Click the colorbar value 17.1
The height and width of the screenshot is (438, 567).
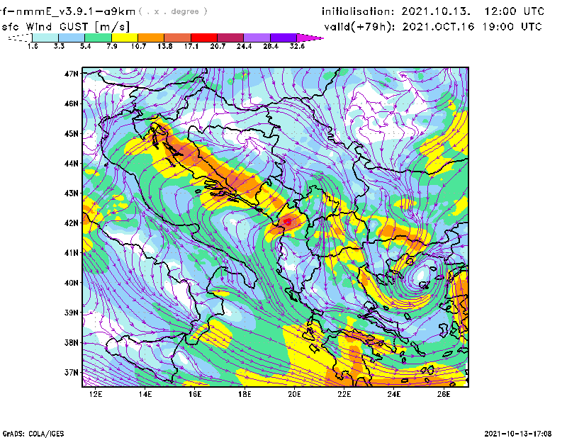(191, 46)
